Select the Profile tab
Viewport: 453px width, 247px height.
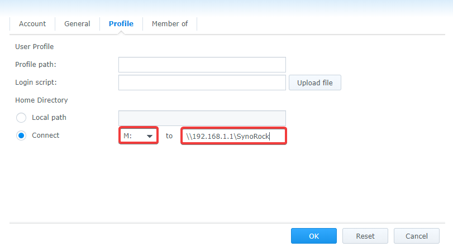[121, 23]
